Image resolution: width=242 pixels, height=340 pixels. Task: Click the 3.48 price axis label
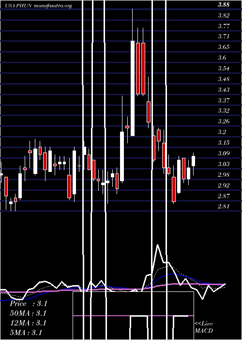pyautogui.click(x=224, y=79)
